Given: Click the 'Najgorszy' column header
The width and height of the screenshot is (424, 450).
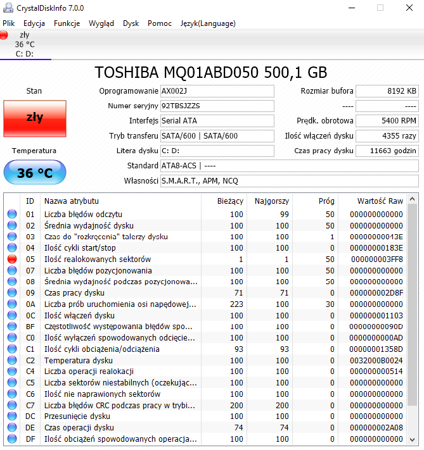Looking at the screenshot, I should [x=269, y=201].
